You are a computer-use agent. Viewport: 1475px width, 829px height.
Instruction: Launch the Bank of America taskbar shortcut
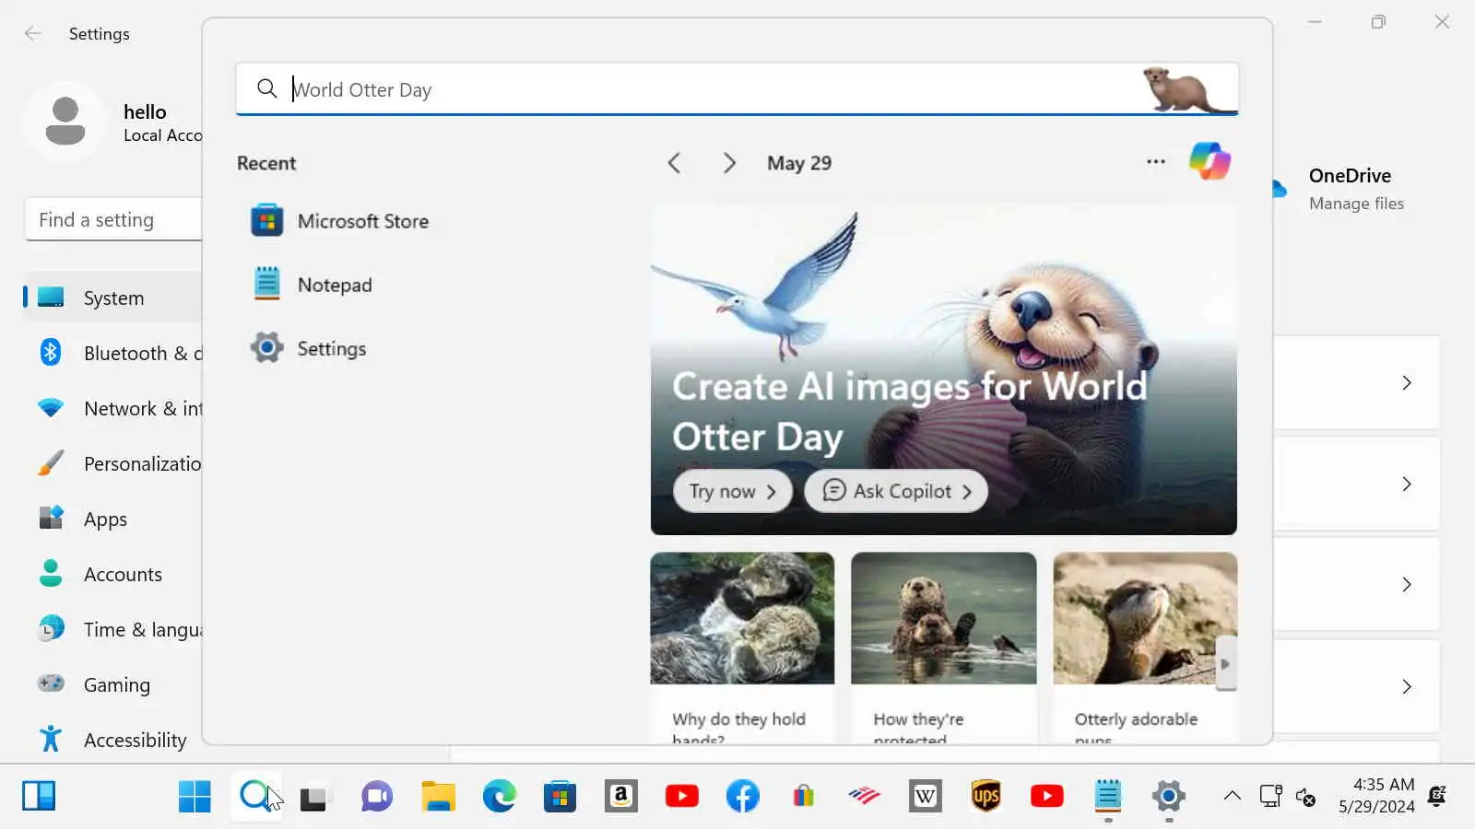[x=864, y=796]
